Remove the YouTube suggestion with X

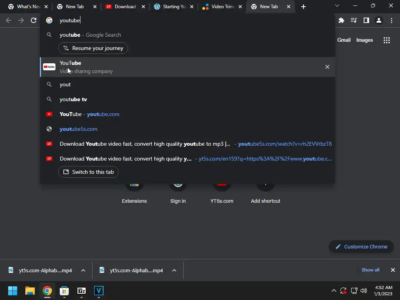coord(327,67)
